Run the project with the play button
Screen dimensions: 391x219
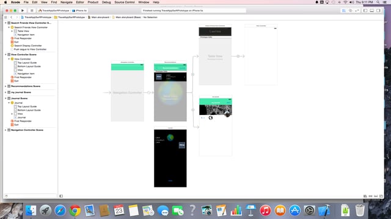click(23, 11)
